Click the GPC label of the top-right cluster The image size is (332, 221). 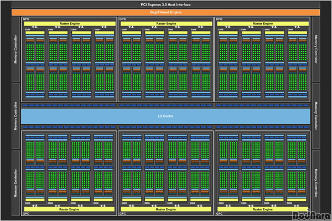click(219, 19)
